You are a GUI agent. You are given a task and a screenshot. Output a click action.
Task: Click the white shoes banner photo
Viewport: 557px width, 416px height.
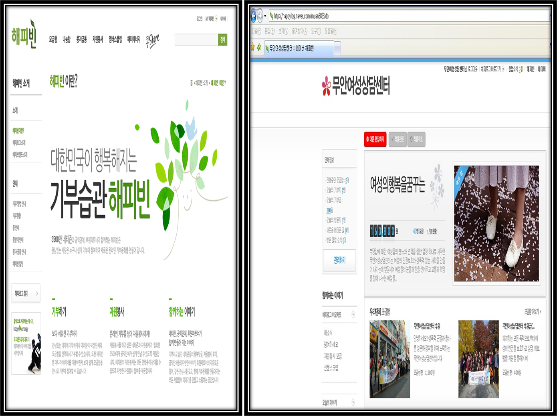(496, 224)
